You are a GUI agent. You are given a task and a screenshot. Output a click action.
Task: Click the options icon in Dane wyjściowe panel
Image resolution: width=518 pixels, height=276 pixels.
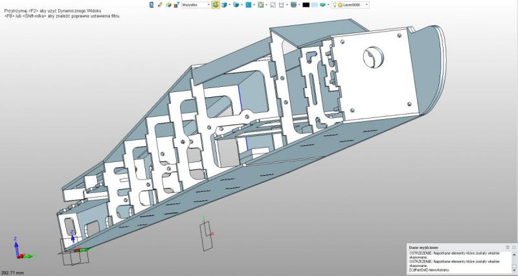(x=507, y=247)
